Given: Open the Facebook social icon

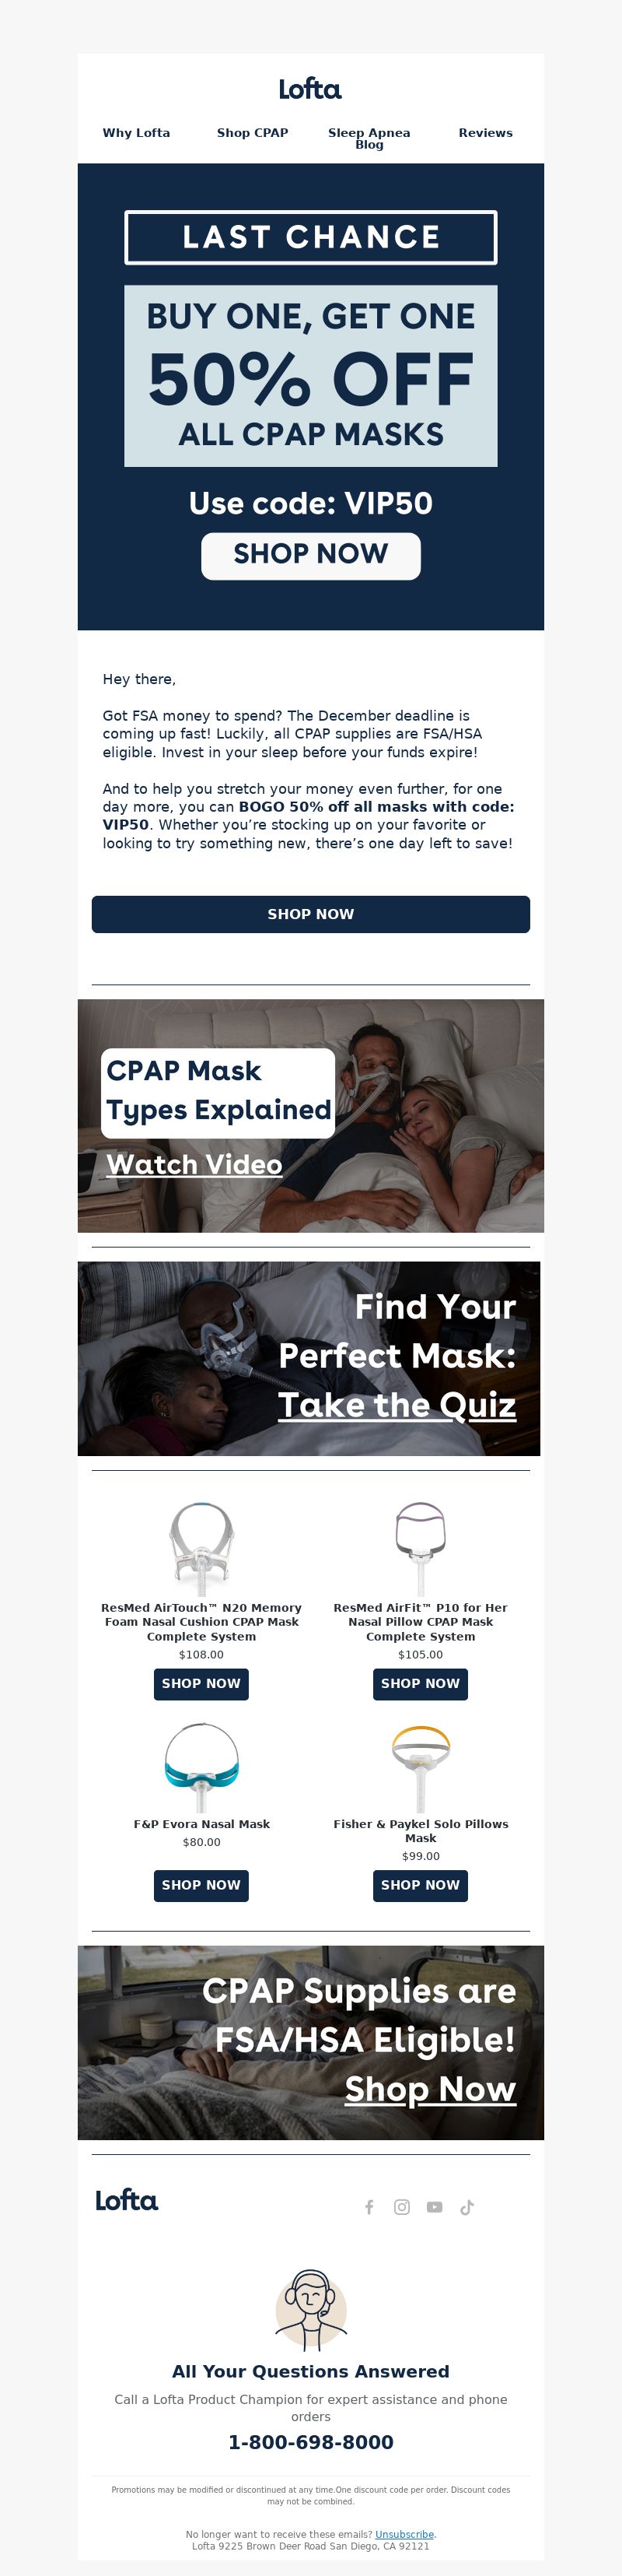Looking at the screenshot, I should [369, 2207].
